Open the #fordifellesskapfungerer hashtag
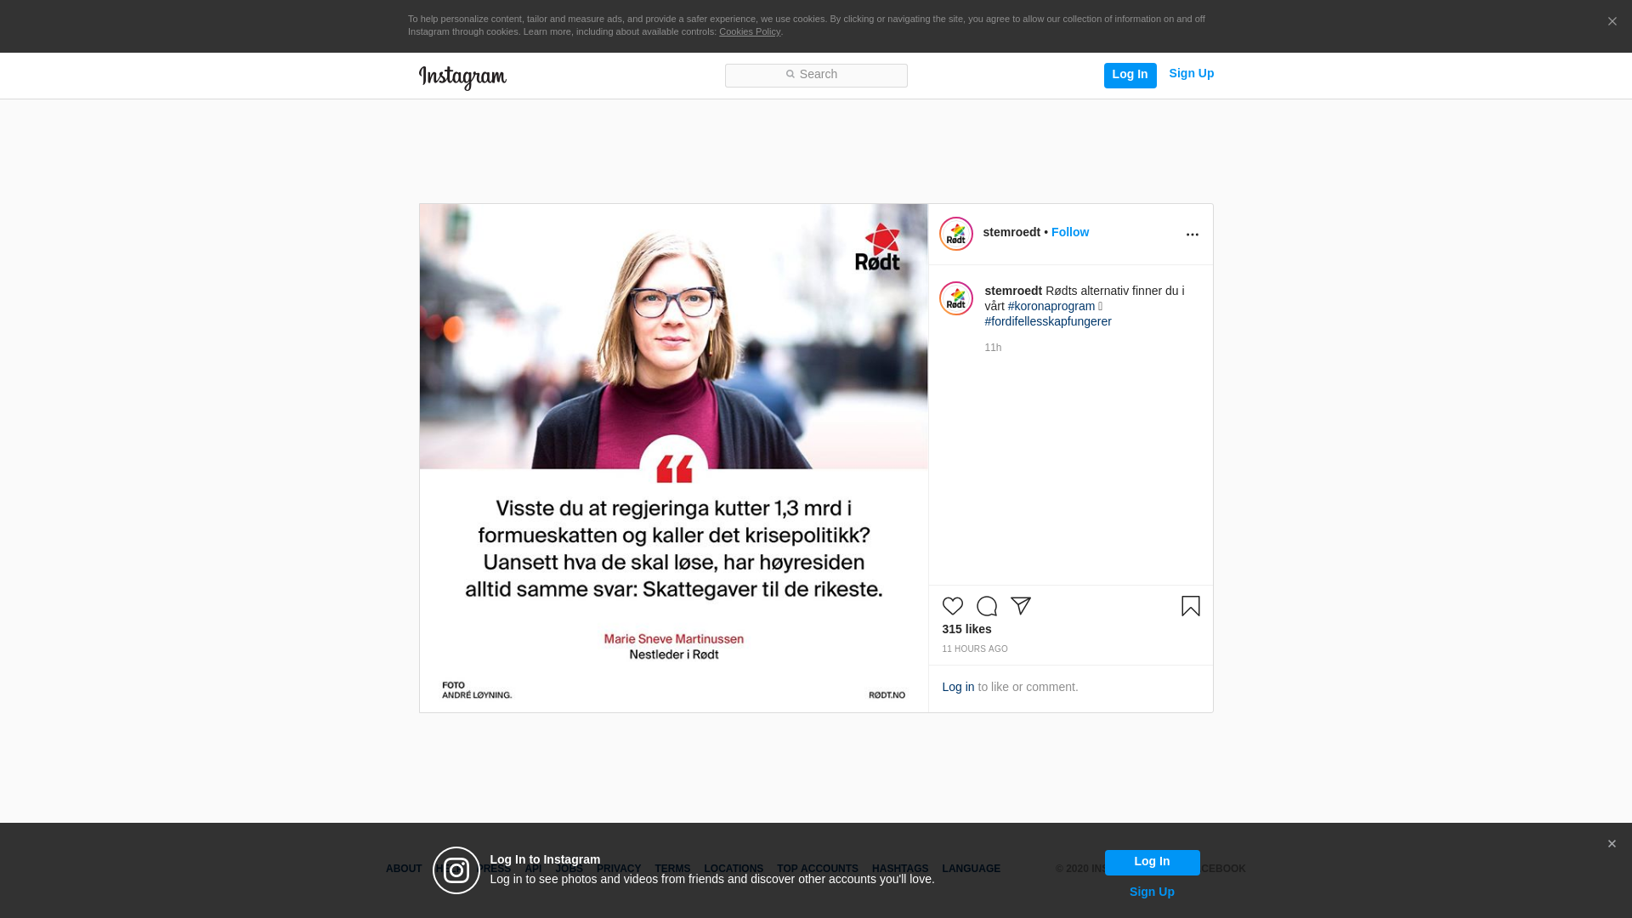Image resolution: width=1632 pixels, height=918 pixels. 1047,321
